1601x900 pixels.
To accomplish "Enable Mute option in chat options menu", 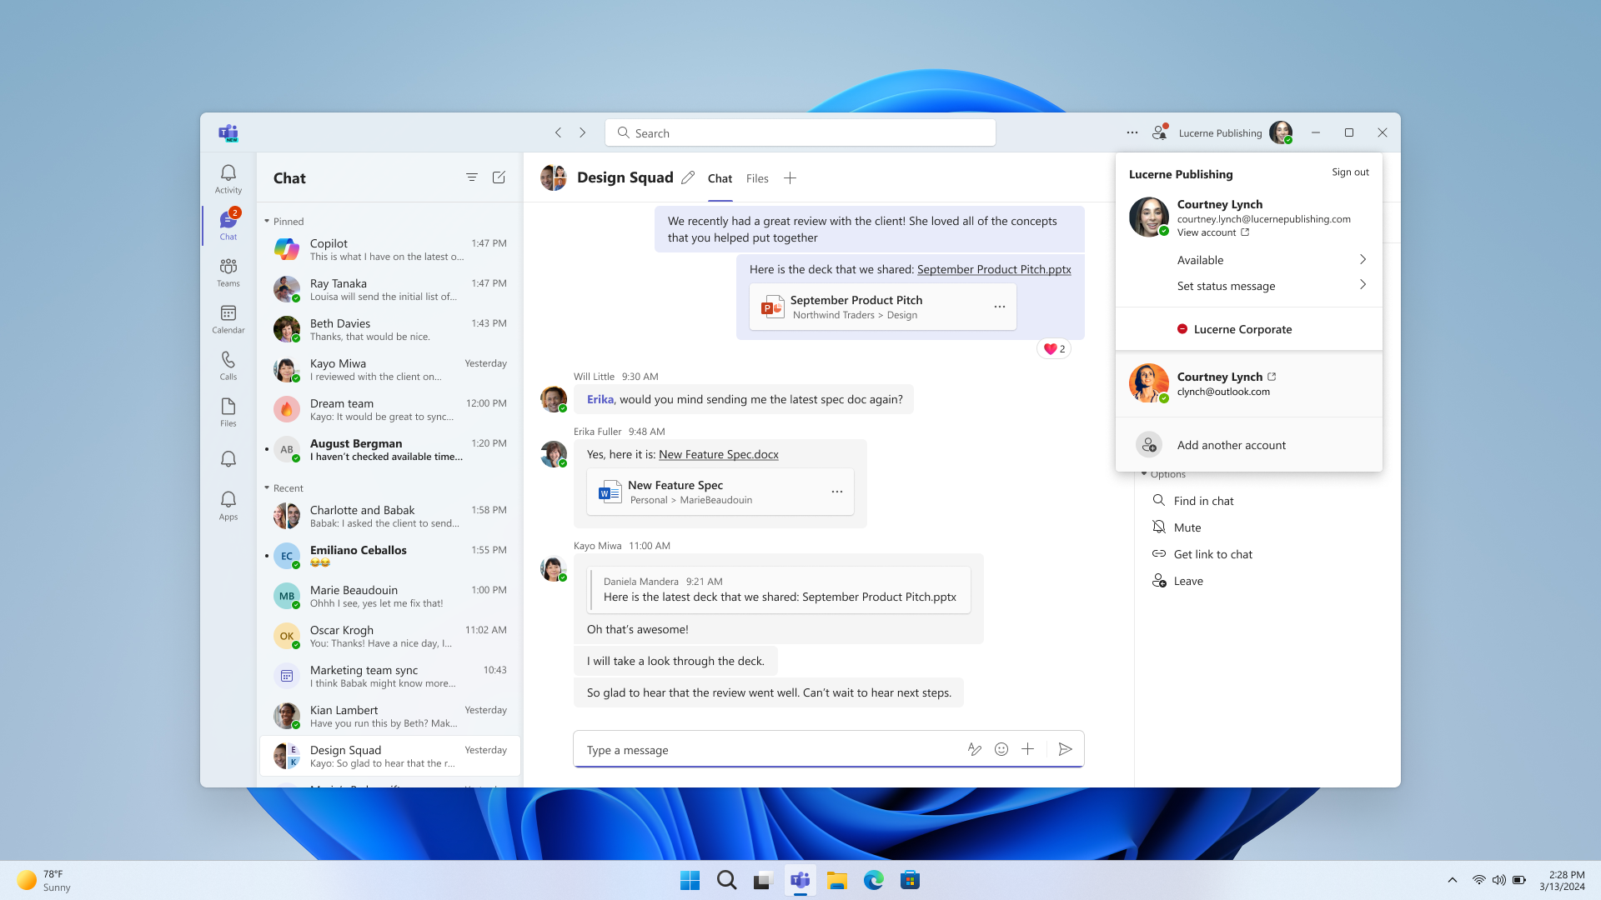I will [x=1187, y=527].
